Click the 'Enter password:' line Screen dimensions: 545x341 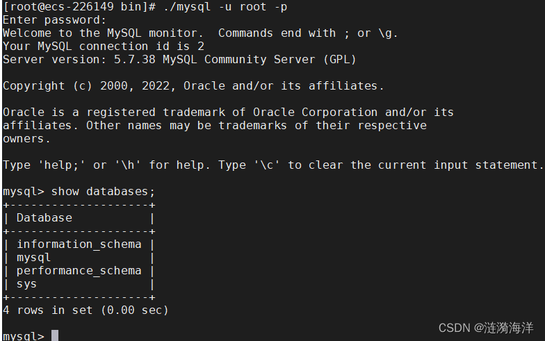54,19
